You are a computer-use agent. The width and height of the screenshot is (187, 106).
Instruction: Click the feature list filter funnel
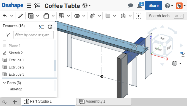[8, 35]
